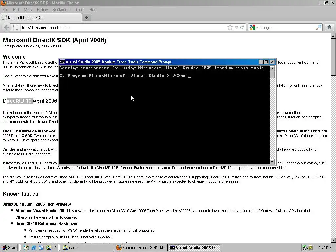Switch to the 'damn' folder taskbar button
336x252 pixels.
[88, 248]
